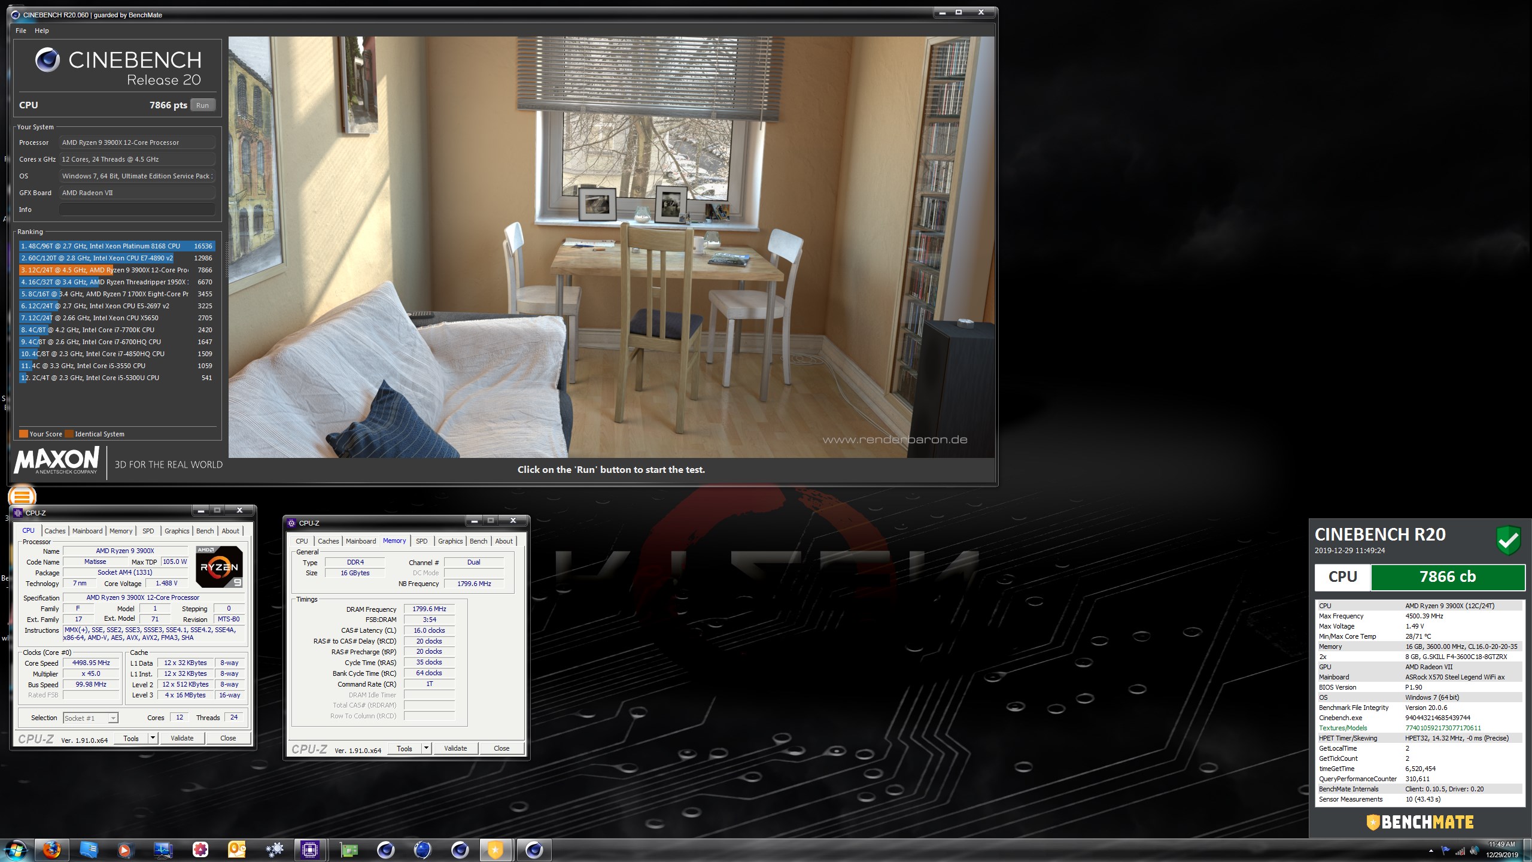Open the system monitor taskbar icon
Screen dimensions: 1532x862
point(163,850)
